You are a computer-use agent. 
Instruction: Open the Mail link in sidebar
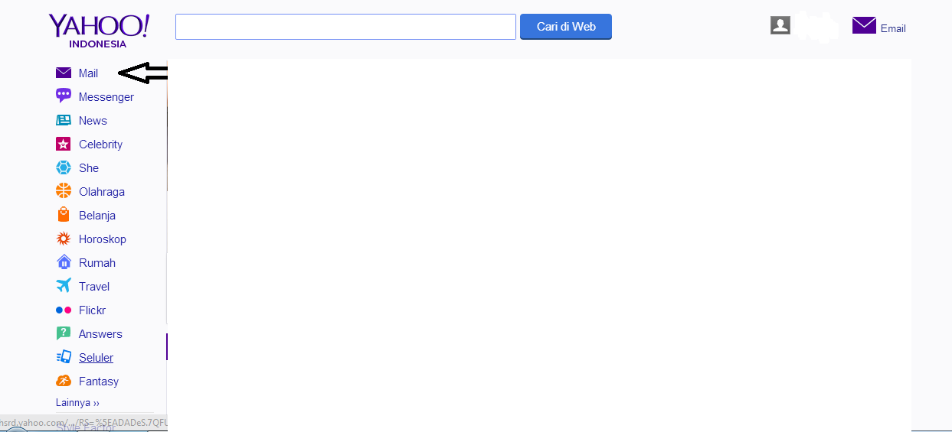click(x=88, y=73)
